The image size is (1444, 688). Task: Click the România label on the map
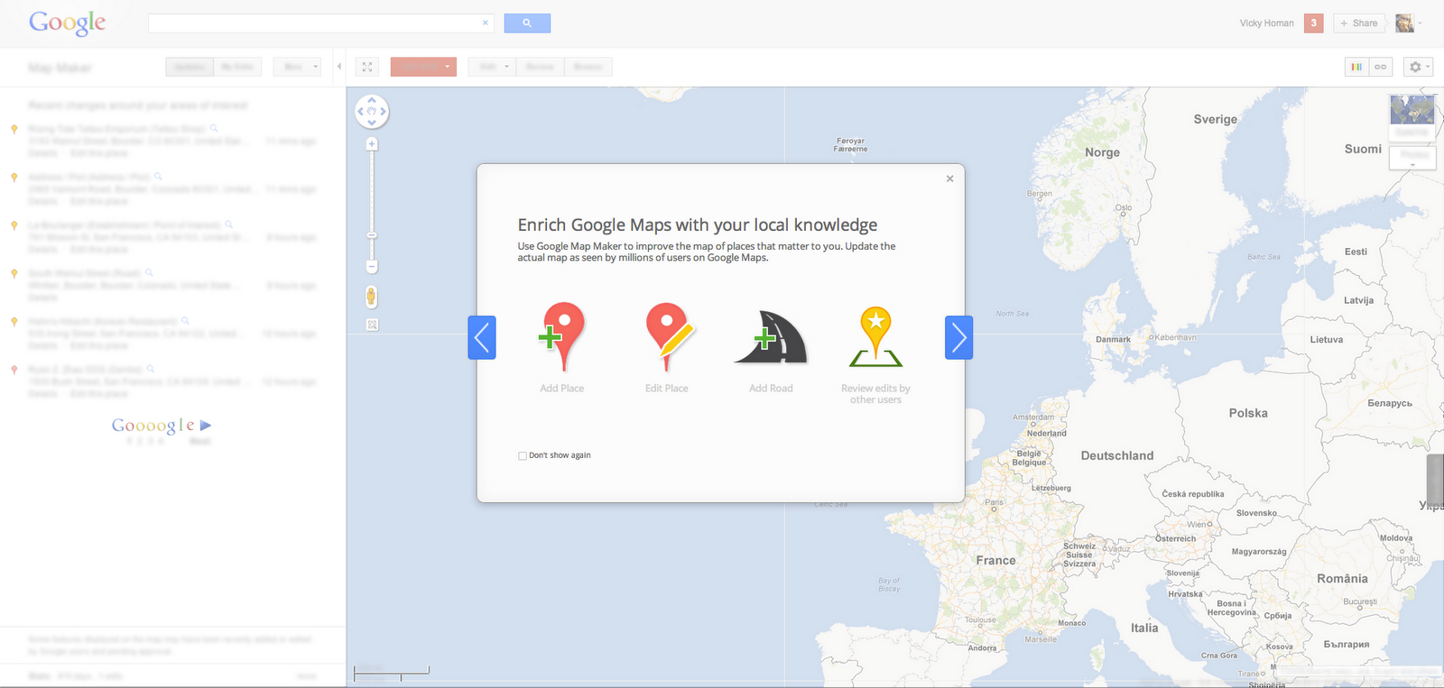[1342, 579]
